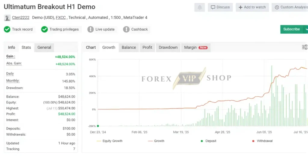Image resolution: width=308 pixels, height=156 pixels.
Task: Select the Stats tab
Action: [x=26, y=47]
